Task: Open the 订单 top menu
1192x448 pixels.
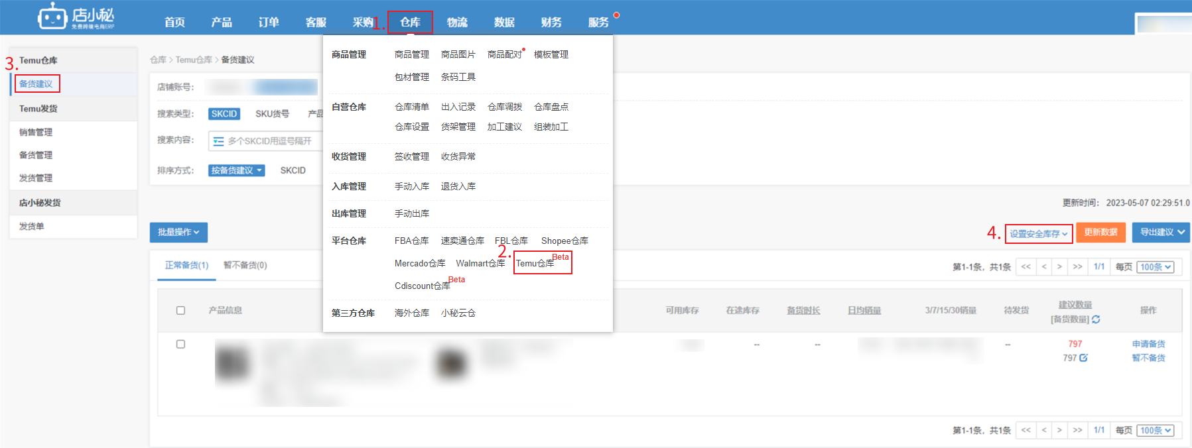Action: [269, 23]
